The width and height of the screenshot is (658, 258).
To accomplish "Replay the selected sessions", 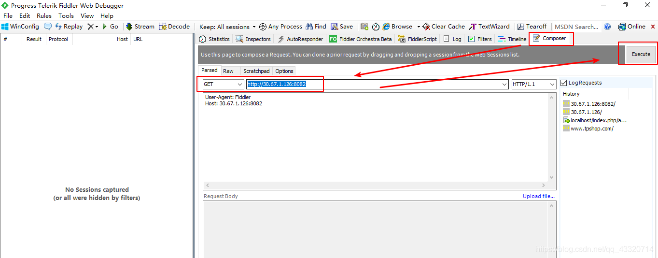I will pos(69,27).
